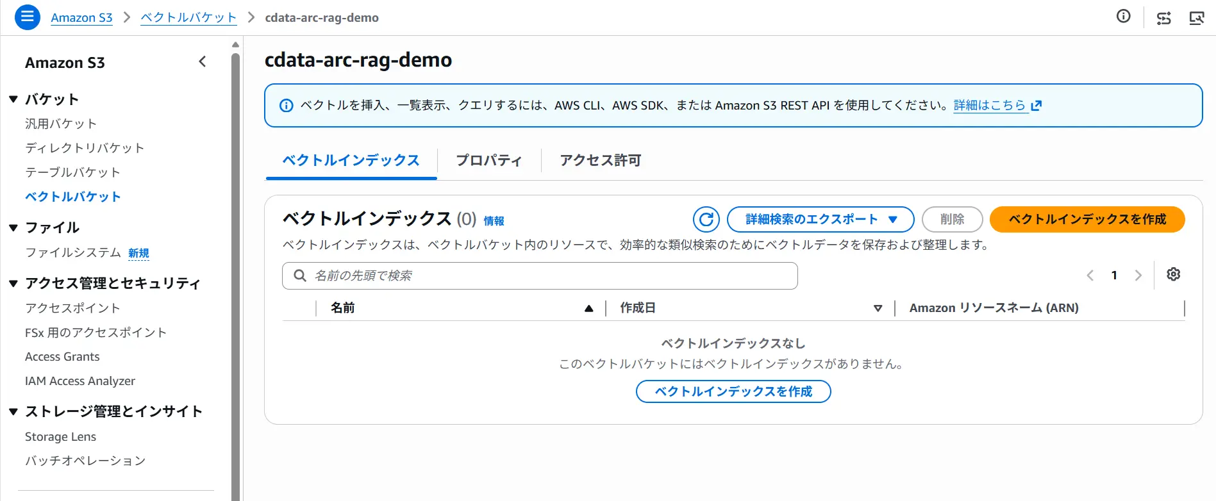Refresh the vector index list
Screen dimensions: 1216x501
click(706, 219)
